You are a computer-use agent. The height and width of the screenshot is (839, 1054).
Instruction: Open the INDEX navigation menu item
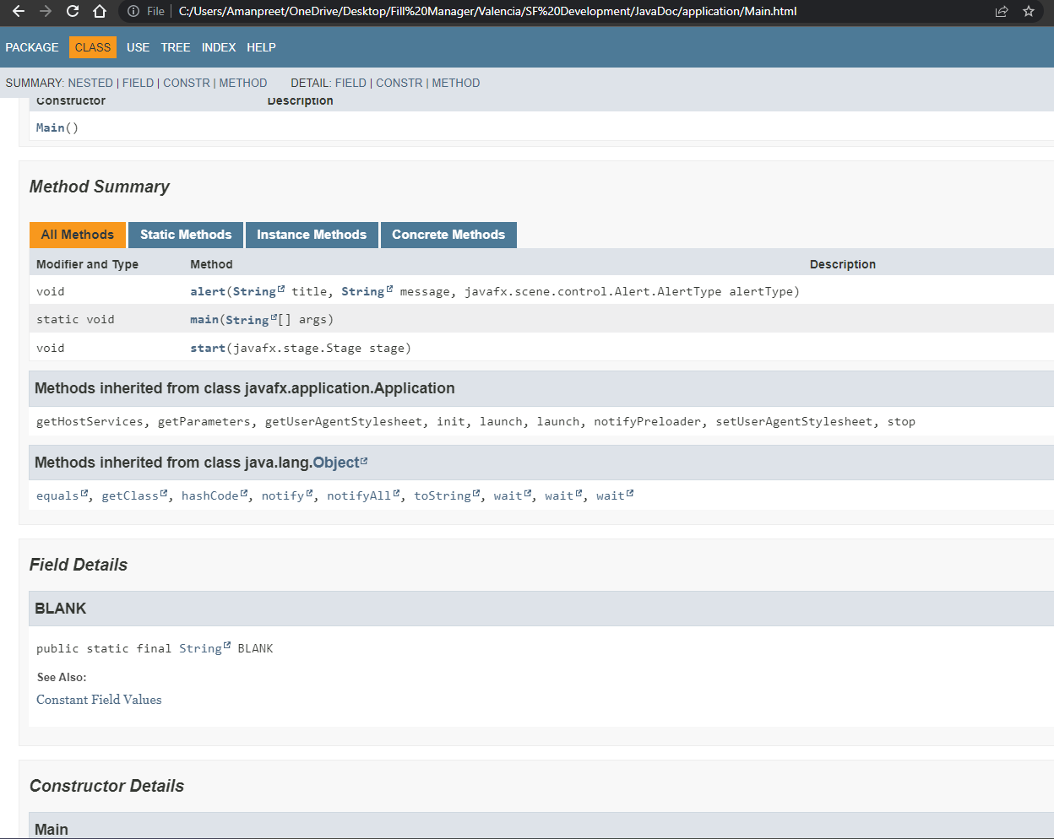[x=219, y=47]
